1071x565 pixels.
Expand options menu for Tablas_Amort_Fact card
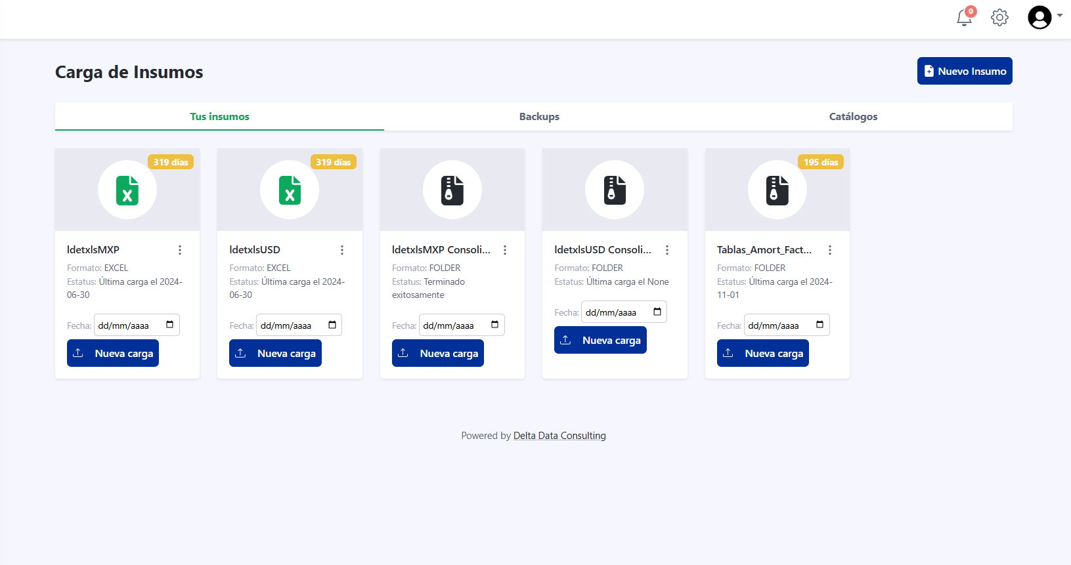coord(830,250)
